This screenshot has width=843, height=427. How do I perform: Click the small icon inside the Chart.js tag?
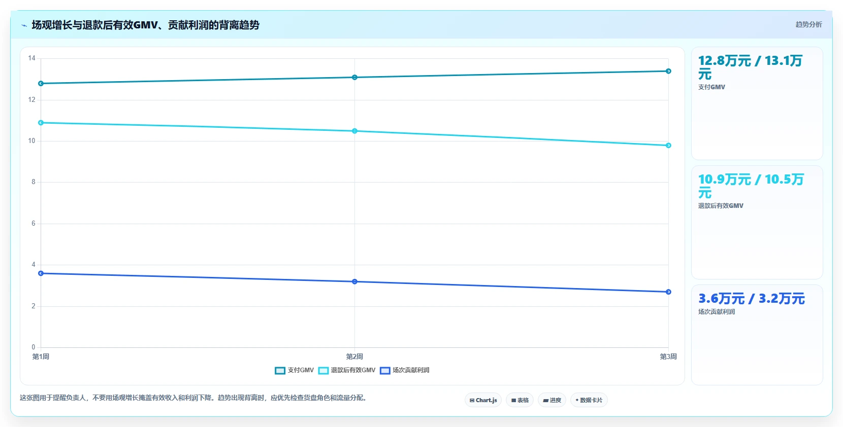472,401
